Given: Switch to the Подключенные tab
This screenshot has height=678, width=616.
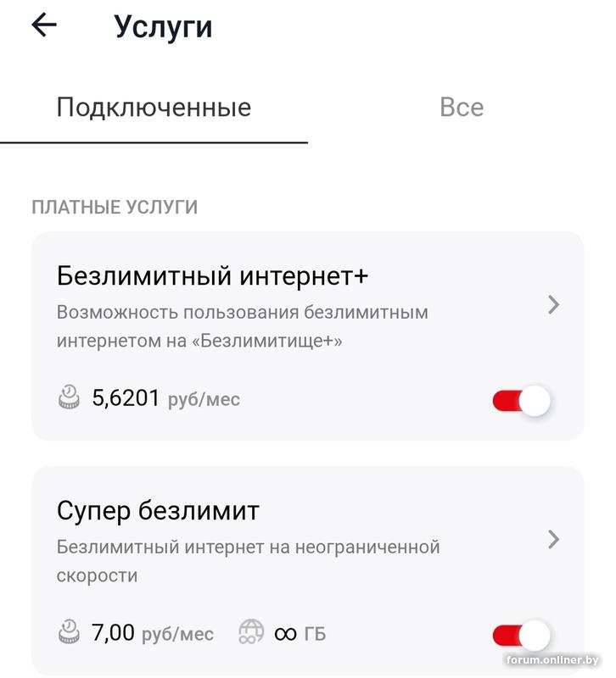Looking at the screenshot, I should click(x=154, y=108).
